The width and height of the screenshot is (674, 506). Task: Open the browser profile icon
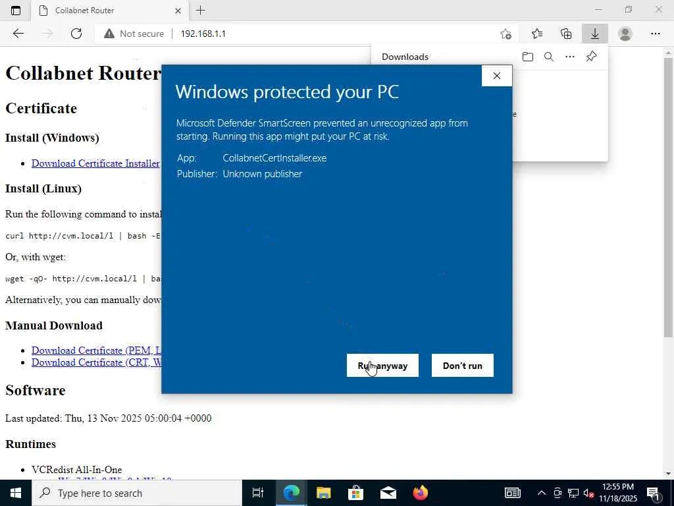point(625,34)
